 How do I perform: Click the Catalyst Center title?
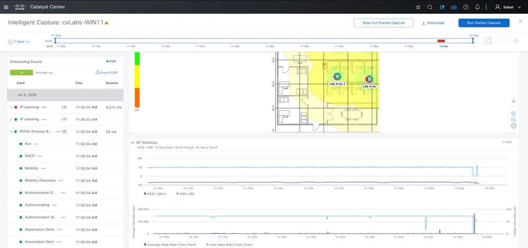[48, 7]
